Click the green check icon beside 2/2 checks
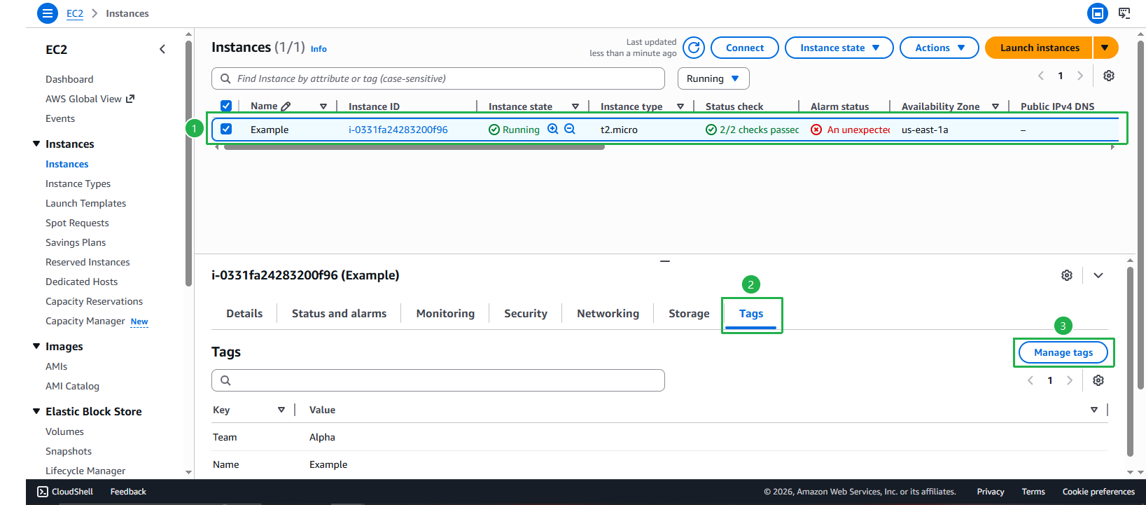This screenshot has width=1146, height=505. click(x=711, y=130)
